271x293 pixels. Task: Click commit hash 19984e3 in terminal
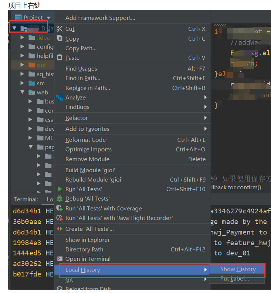click(27, 243)
